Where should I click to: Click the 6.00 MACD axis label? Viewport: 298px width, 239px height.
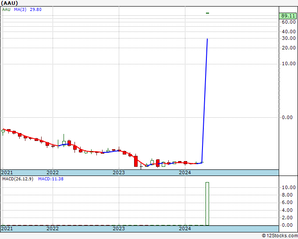[287, 203]
